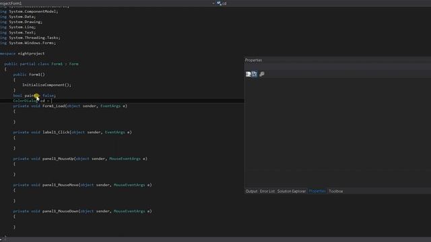The height and width of the screenshot is (242, 431).
Task: Click ColorDialog type name
Action: pos(26,101)
